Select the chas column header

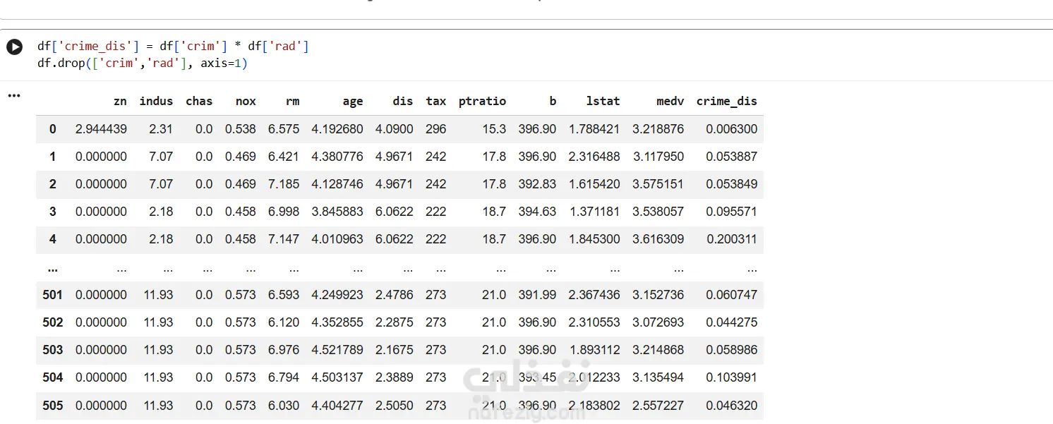(199, 101)
